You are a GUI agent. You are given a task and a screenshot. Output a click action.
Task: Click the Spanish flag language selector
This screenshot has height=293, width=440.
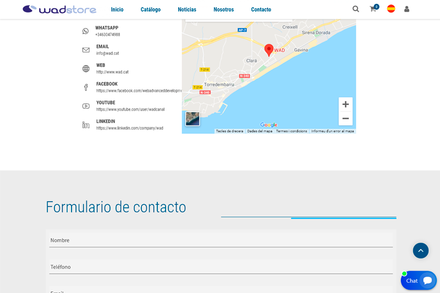(391, 9)
